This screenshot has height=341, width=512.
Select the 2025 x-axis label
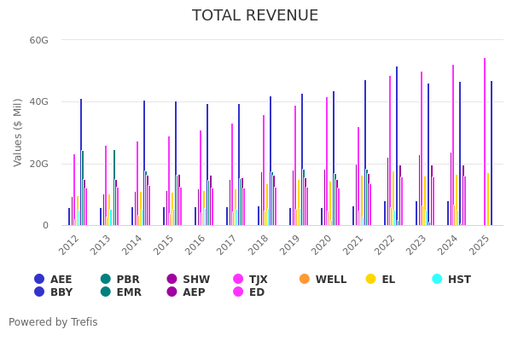coord(480,243)
